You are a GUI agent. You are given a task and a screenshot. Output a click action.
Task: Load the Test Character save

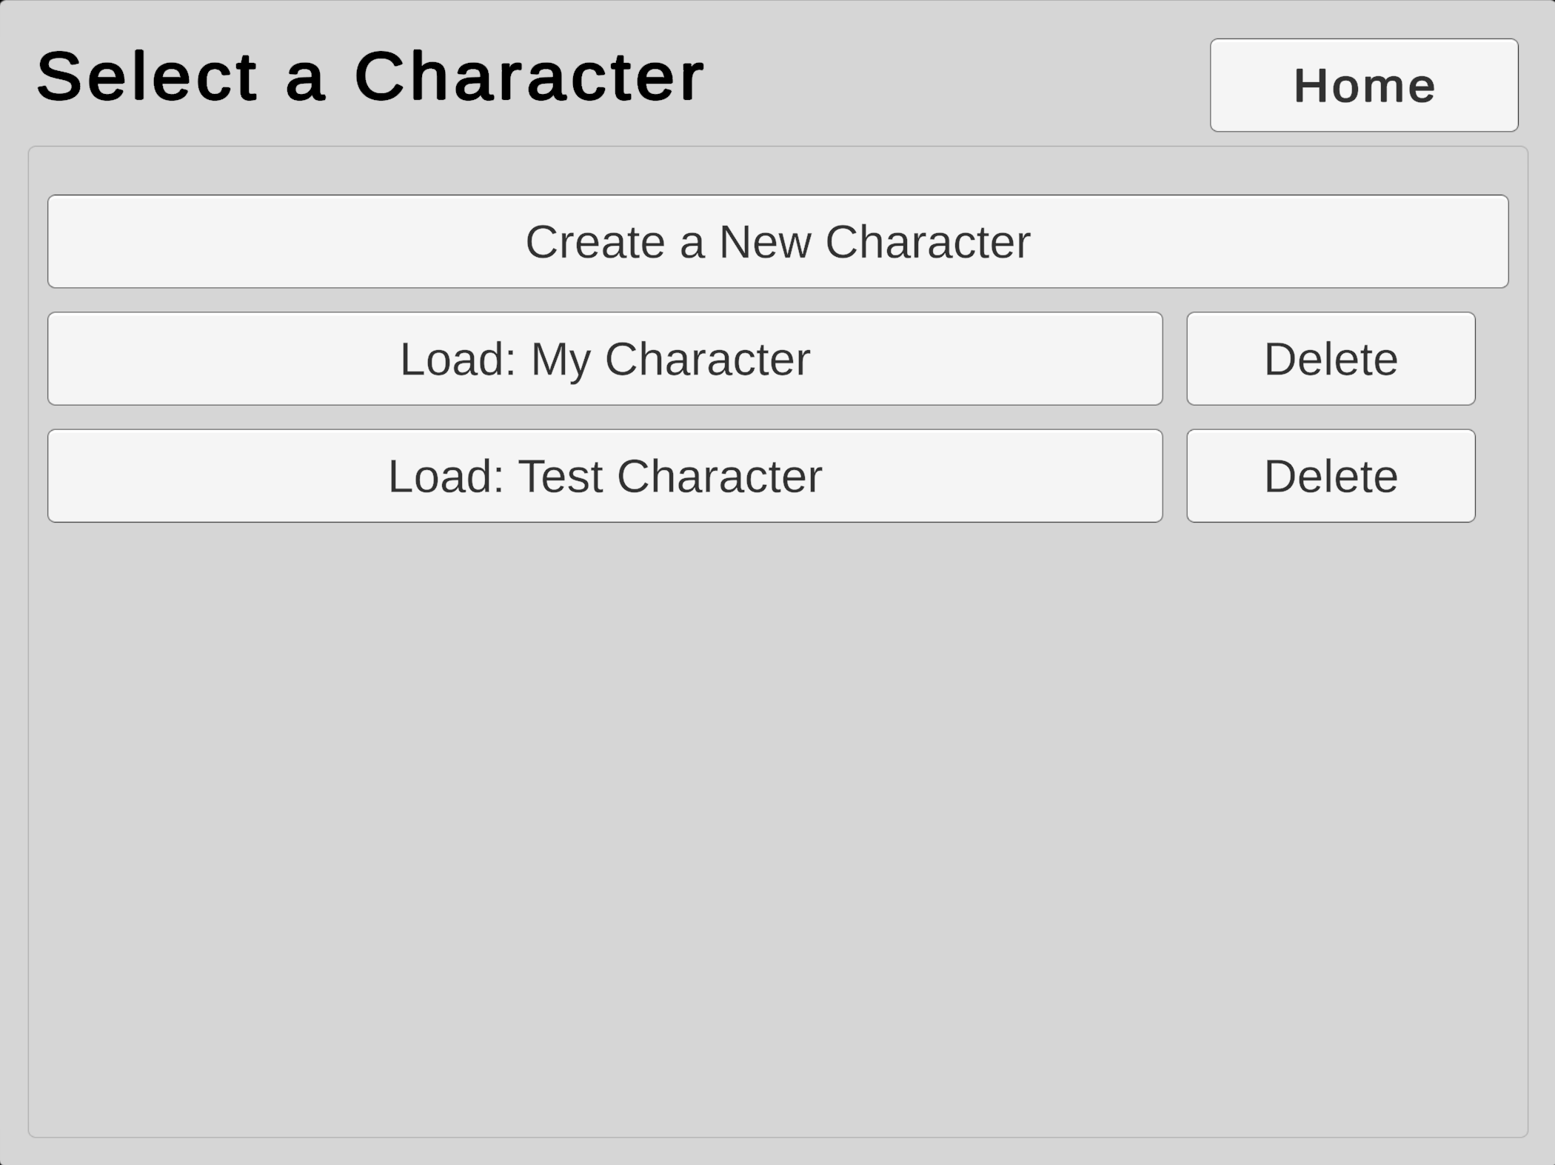[605, 476]
